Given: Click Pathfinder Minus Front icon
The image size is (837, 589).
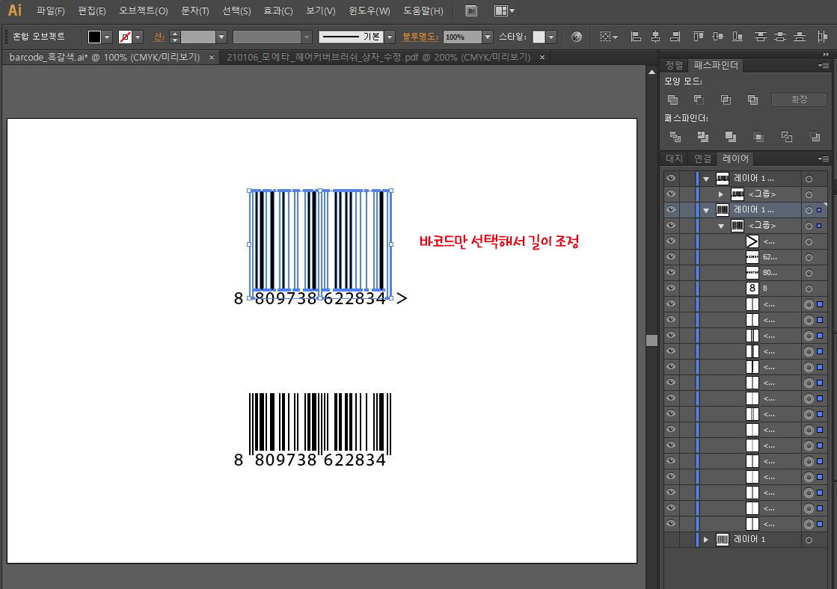Looking at the screenshot, I should pos(699,99).
